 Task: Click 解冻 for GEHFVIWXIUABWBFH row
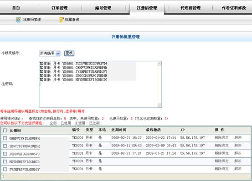238,137
